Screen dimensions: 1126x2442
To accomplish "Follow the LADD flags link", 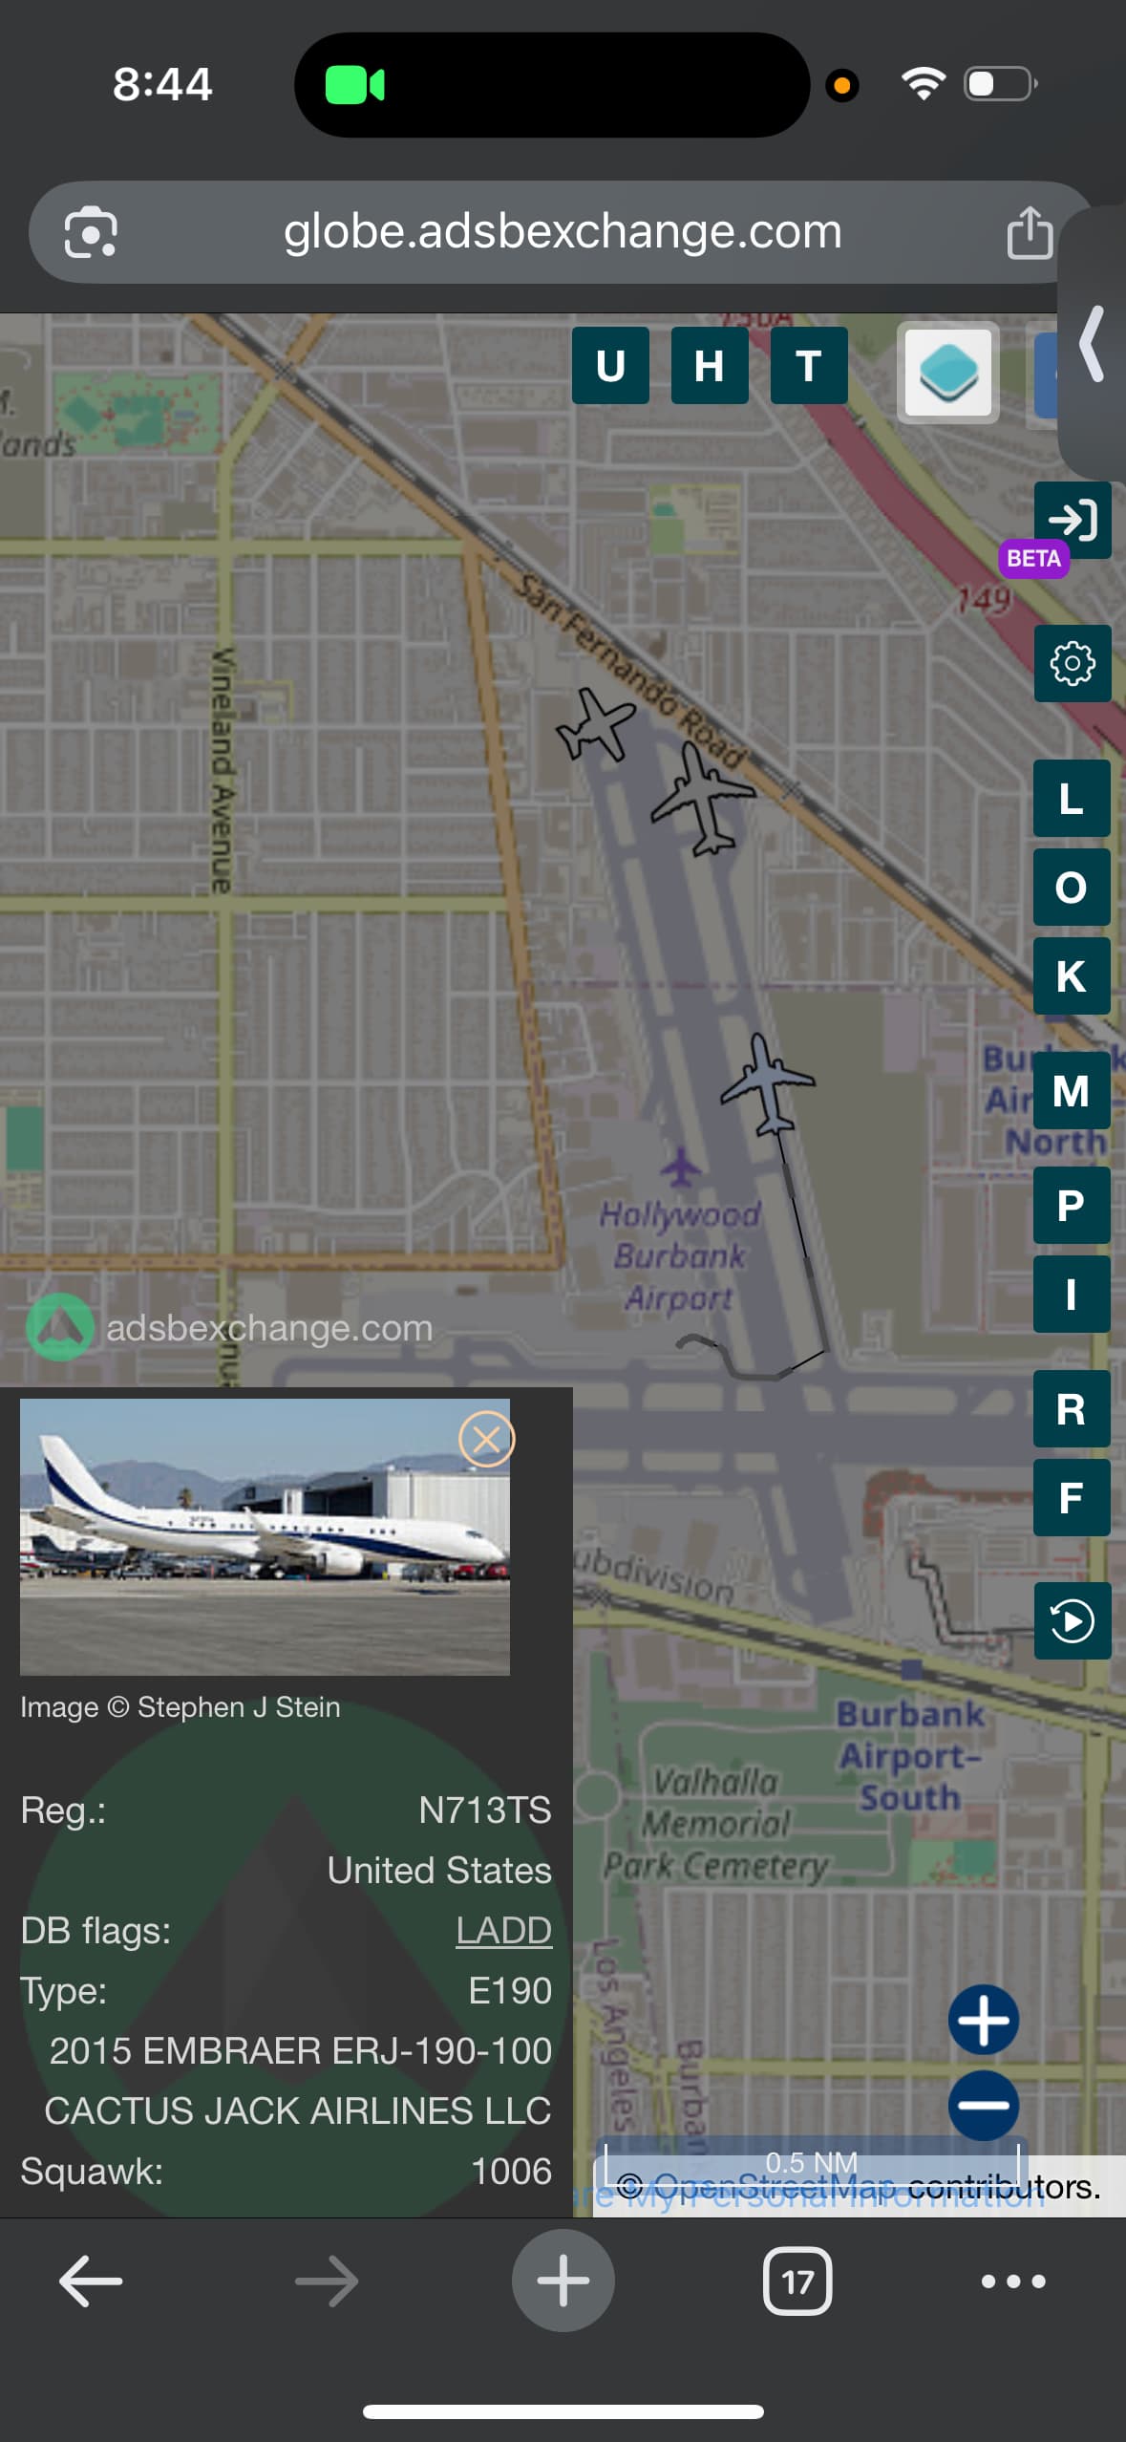I will [503, 1931].
